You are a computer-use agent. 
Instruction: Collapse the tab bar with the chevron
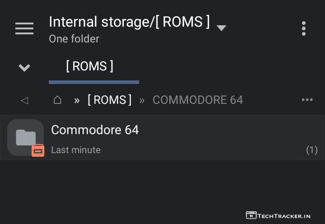(24, 68)
